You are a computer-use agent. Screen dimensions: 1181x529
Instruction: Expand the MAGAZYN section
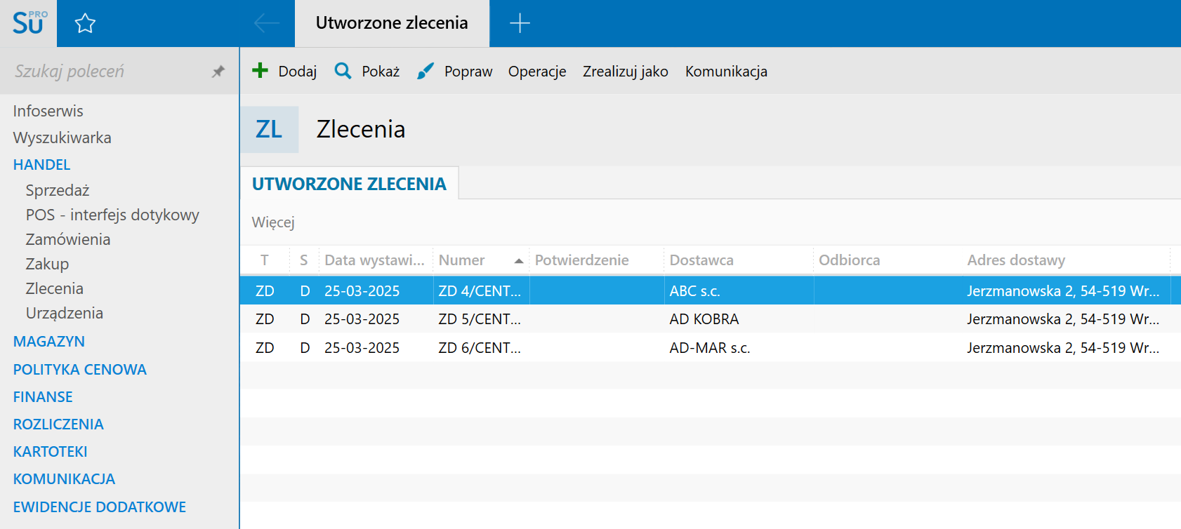48,342
